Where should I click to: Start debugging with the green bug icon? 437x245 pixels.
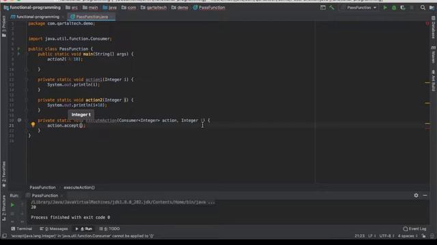click(x=394, y=7)
